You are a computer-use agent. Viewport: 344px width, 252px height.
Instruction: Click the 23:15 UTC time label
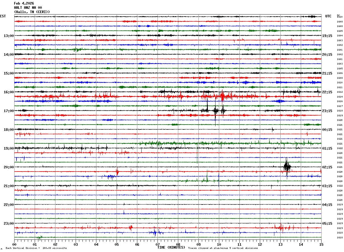[327, 111]
